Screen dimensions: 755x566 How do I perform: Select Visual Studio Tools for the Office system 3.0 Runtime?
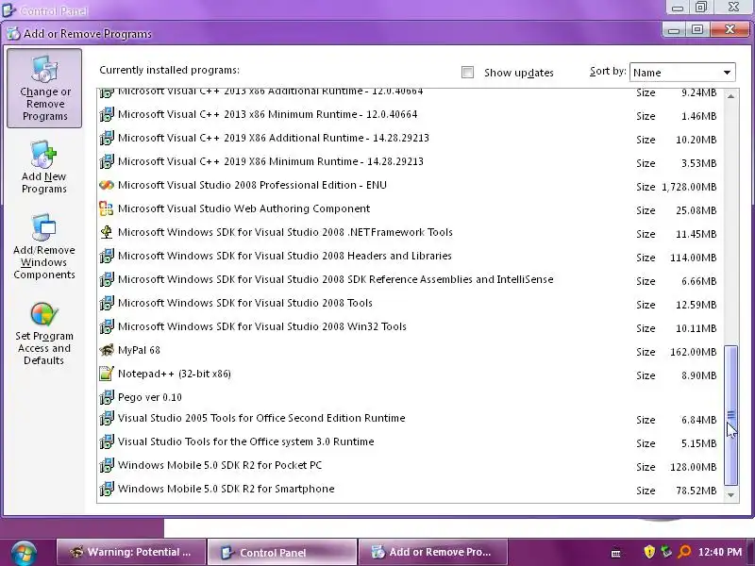(246, 441)
